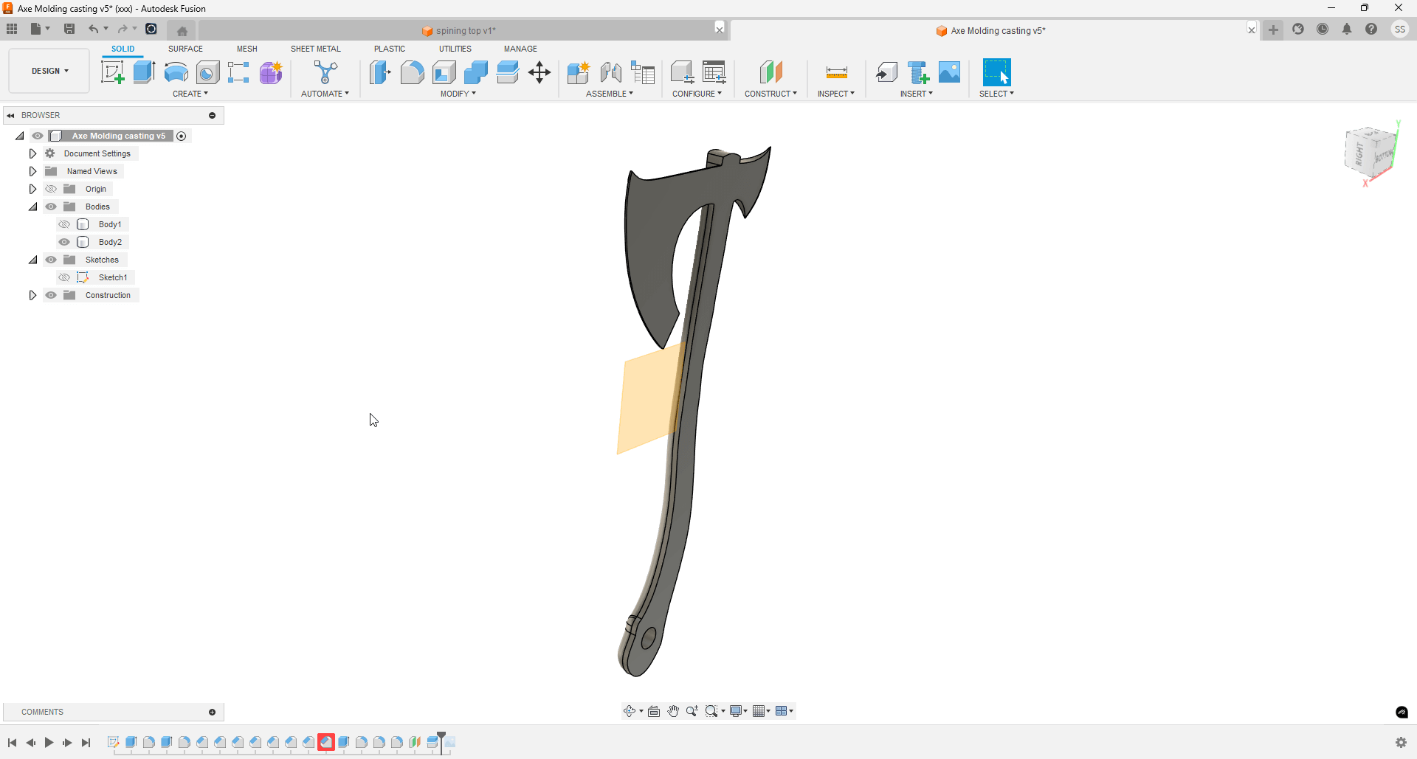Open the Construct plane tool icon
Viewport: 1417px width, 759px height.
point(770,72)
